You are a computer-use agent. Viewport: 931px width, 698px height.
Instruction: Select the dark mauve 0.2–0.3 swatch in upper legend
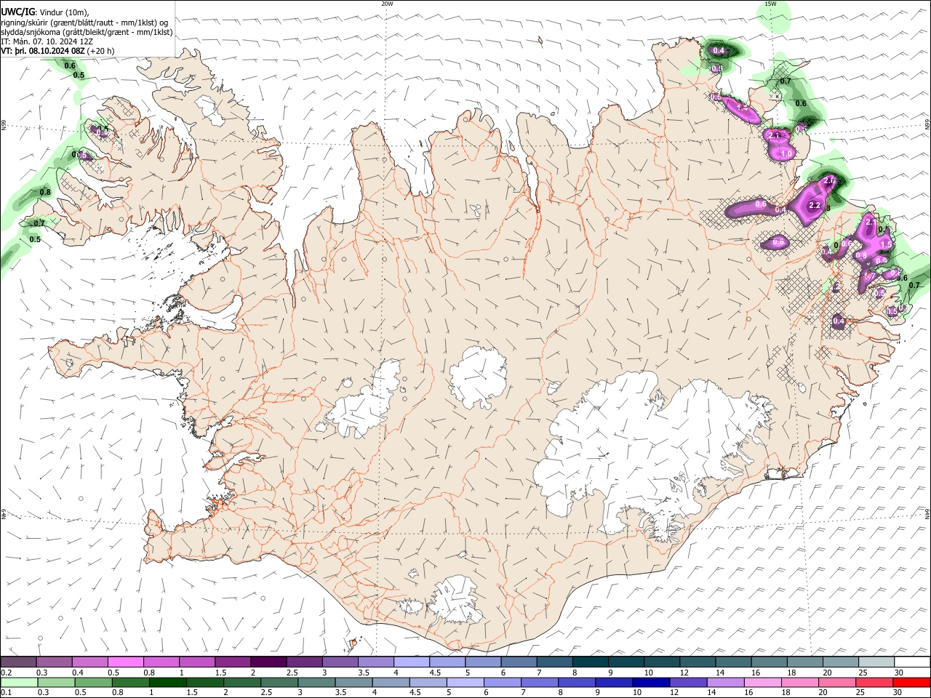17,662
